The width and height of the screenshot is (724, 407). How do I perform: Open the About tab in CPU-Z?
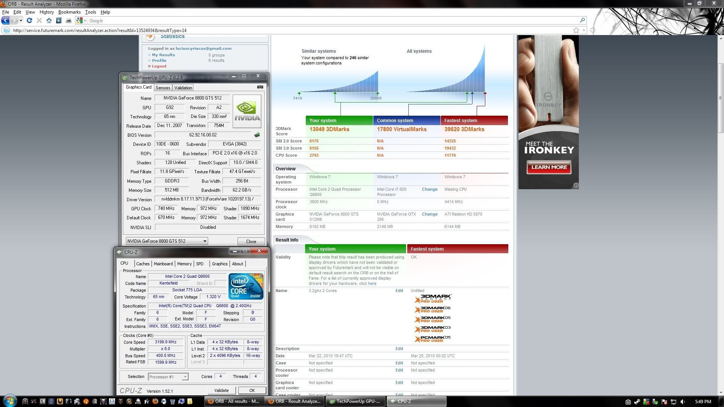238,264
